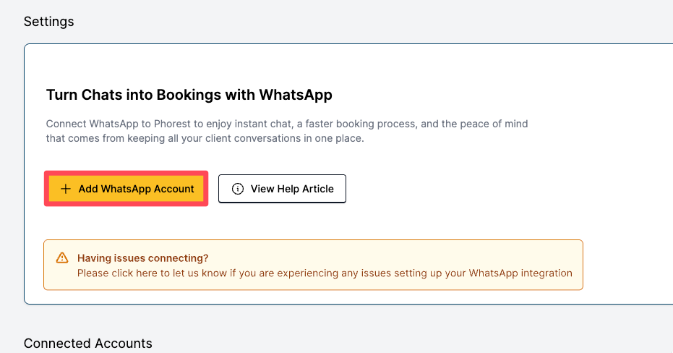This screenshot has width=673, height=353.
Task: Click the orange warning triangle icon
Action: [x=62, y=258]
